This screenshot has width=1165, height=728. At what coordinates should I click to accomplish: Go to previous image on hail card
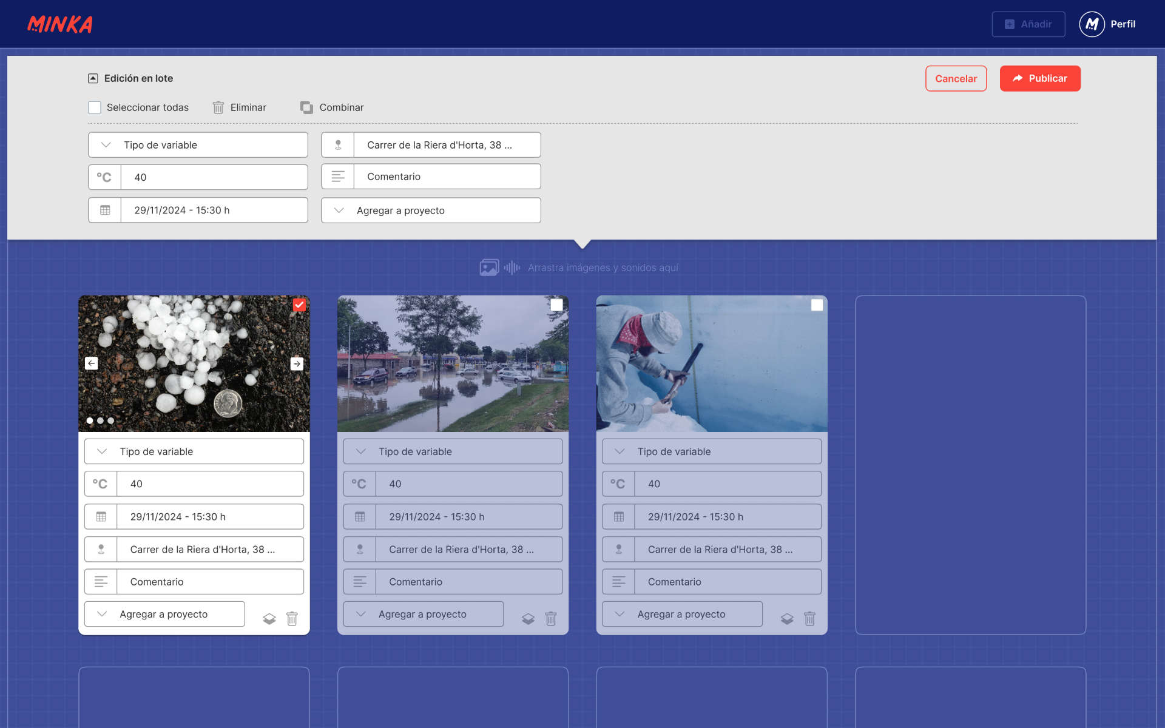tap(92, 363)
